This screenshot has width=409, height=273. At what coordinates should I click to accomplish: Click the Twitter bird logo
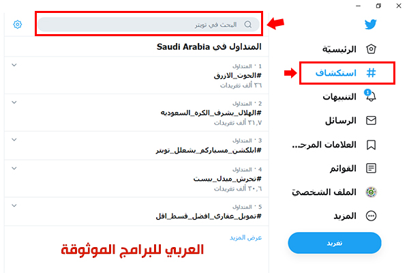tap(371, 25)
